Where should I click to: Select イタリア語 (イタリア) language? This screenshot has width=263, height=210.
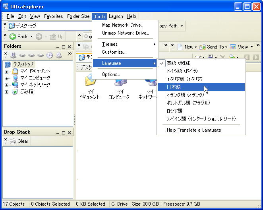[x=201, y=79]
